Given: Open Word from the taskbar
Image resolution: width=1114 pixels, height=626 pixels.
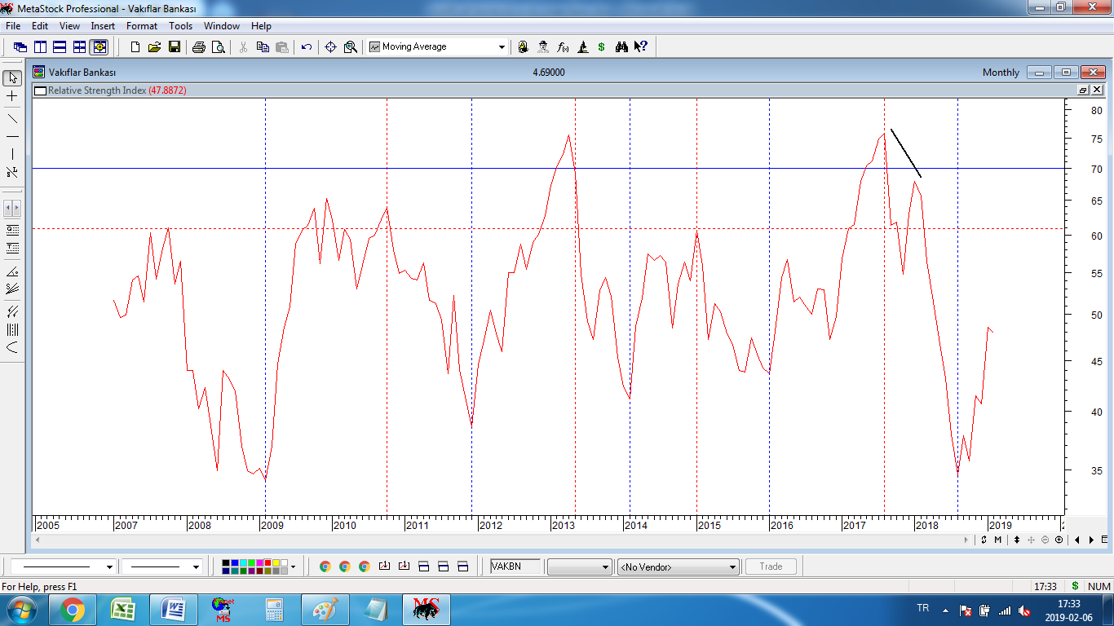Looking at the screenshot, I should (x=174, y=610).
